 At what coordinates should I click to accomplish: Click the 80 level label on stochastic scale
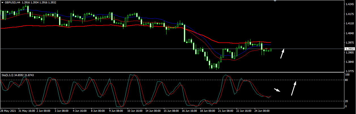coord(346,80)
